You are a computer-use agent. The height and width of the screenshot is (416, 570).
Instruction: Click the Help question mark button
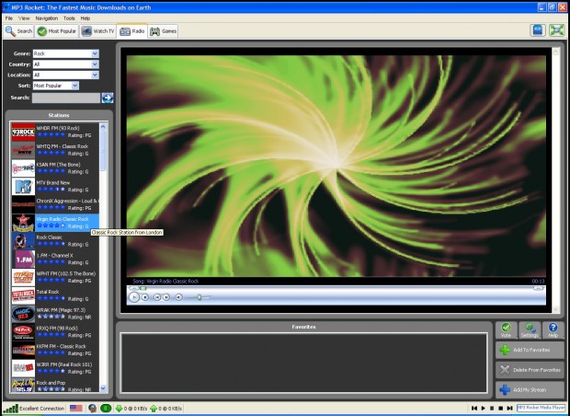tap(553, 330)
